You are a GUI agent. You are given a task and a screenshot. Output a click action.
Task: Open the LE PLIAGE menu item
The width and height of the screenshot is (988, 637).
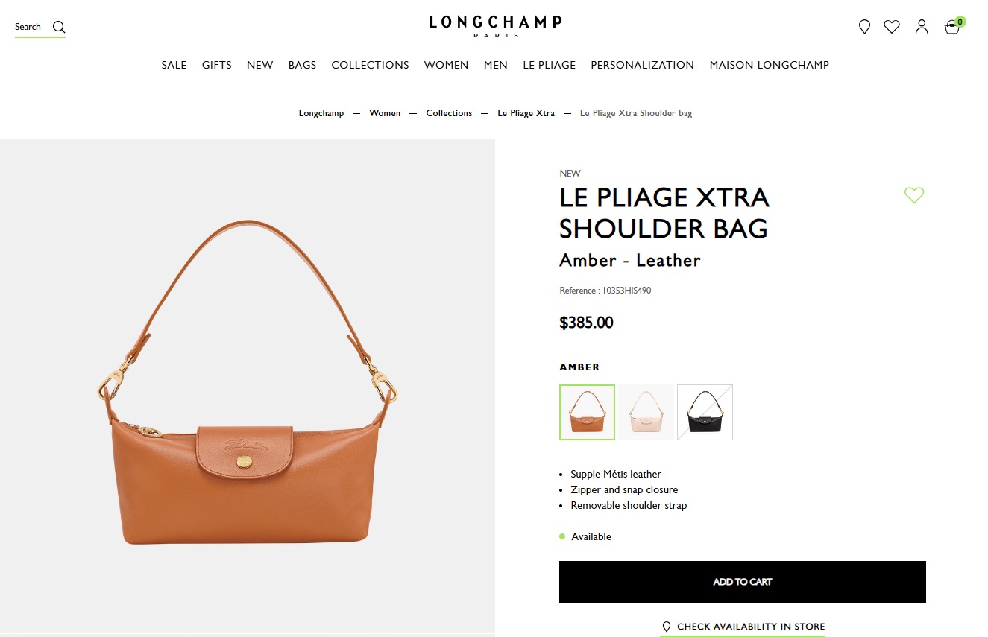tap(550, 65)
